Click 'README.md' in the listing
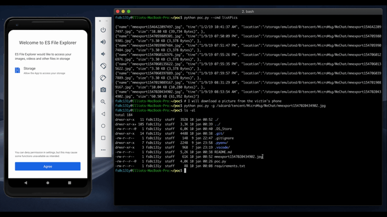387x217 pixels. pos(223,152)
